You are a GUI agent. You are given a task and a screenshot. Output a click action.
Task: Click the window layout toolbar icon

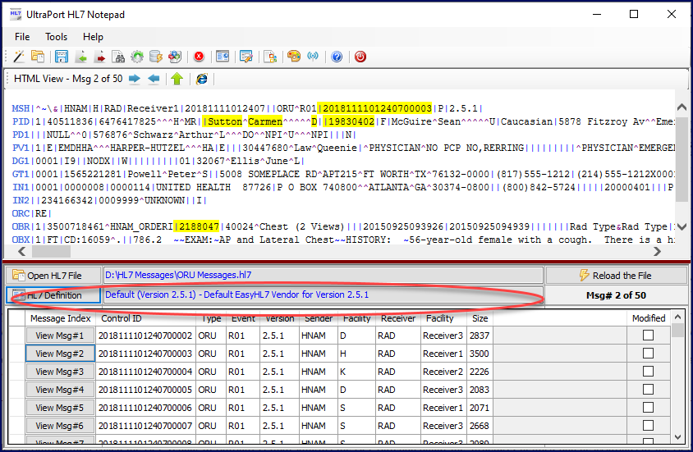point(223,57)
